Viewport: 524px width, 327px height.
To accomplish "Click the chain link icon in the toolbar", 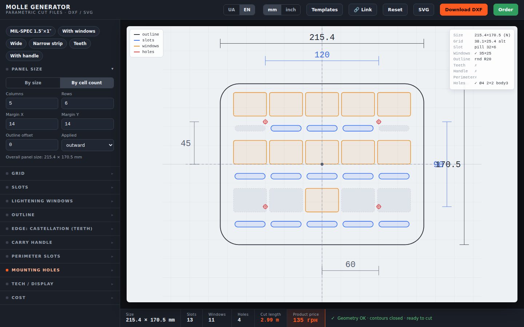I will (356, 10).
